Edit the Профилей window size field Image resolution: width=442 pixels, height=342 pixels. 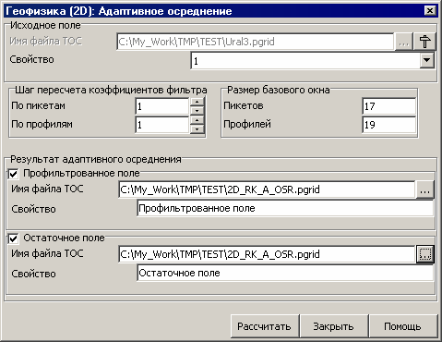388,125
